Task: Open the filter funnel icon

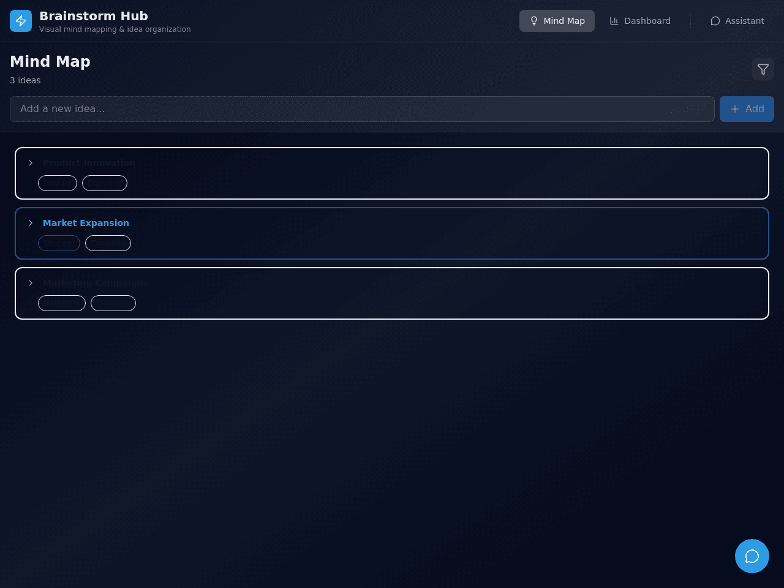Action: [x=763, y=69]
